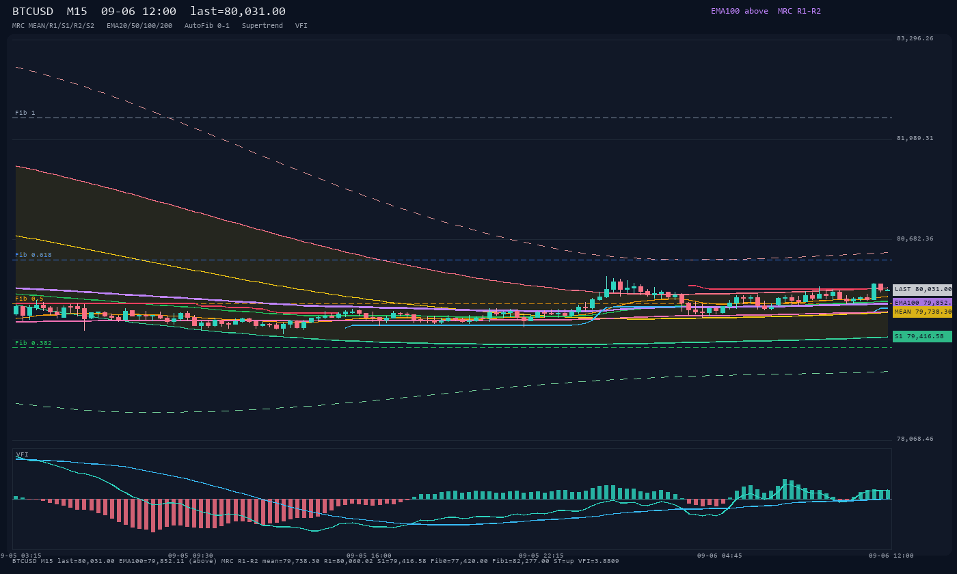The width and height of the screenshot is (957, 574).
Task: Click the 81,989.31 price axis label
Action: (x=915, y=138)
